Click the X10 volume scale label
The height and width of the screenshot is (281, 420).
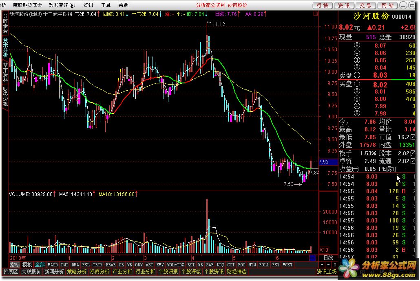pyautogui.click(x=324, y=250)
